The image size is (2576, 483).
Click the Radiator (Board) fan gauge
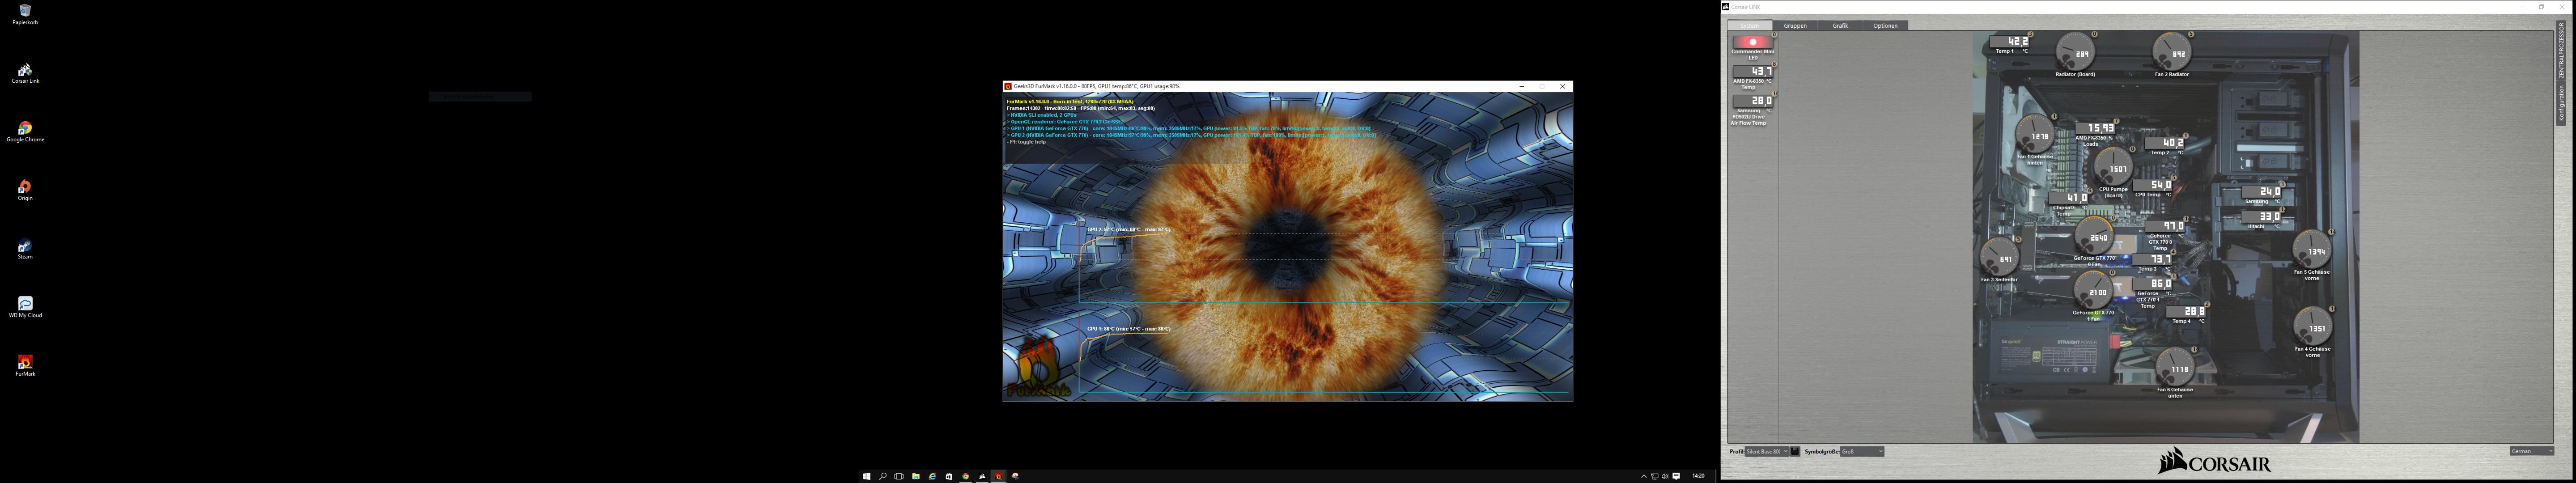pyautogui.click(x=2076, y=52)
